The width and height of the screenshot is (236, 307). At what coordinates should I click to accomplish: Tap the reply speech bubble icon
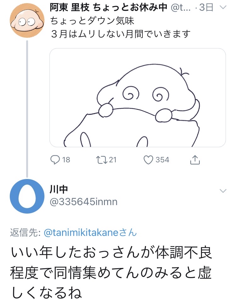click(55, 160)
